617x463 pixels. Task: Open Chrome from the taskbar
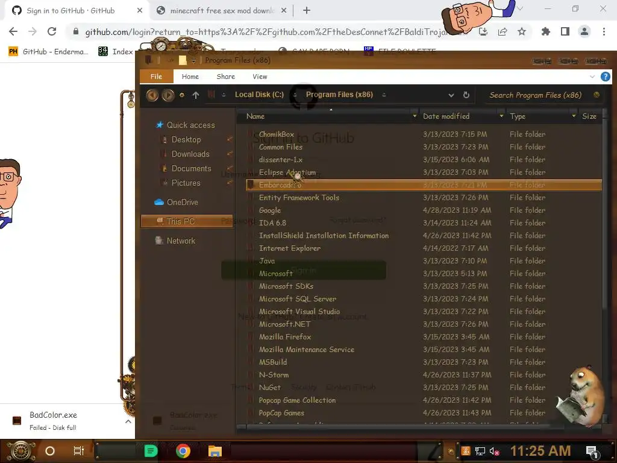[183, 451]
